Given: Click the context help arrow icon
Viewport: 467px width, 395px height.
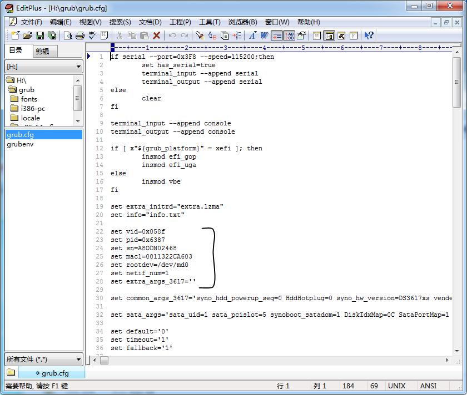Looking at the screenshot, I should (x=369, y=36).
